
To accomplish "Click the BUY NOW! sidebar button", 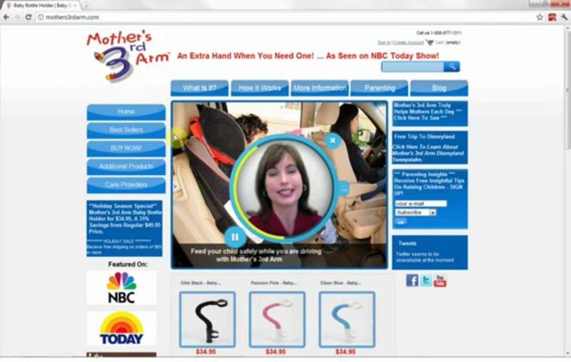I will tap(126, 148).
